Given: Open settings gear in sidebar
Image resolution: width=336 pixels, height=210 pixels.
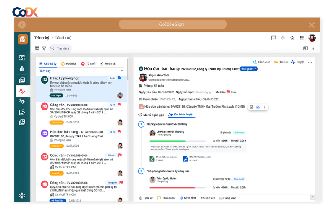Looking at the screenshot, I should point(22,195).
